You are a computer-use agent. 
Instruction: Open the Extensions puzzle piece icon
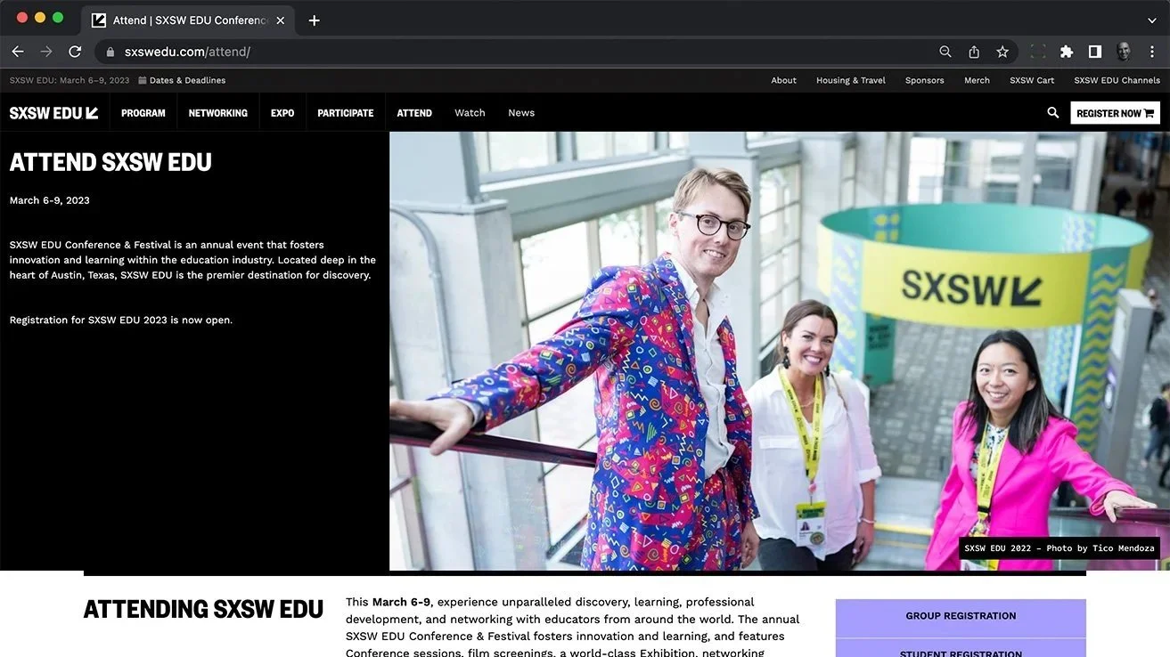pos(1067,52)
